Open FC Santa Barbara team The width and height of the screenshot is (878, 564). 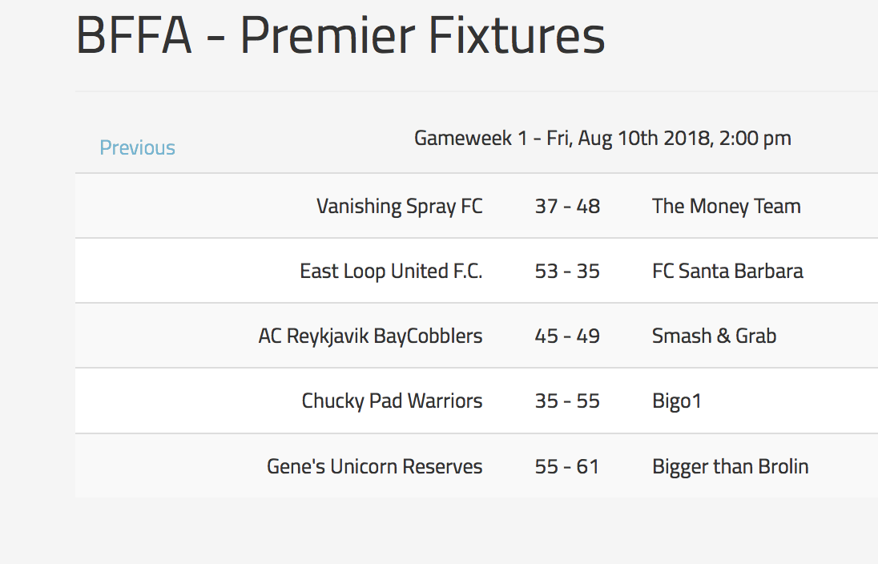click(727, 271)
